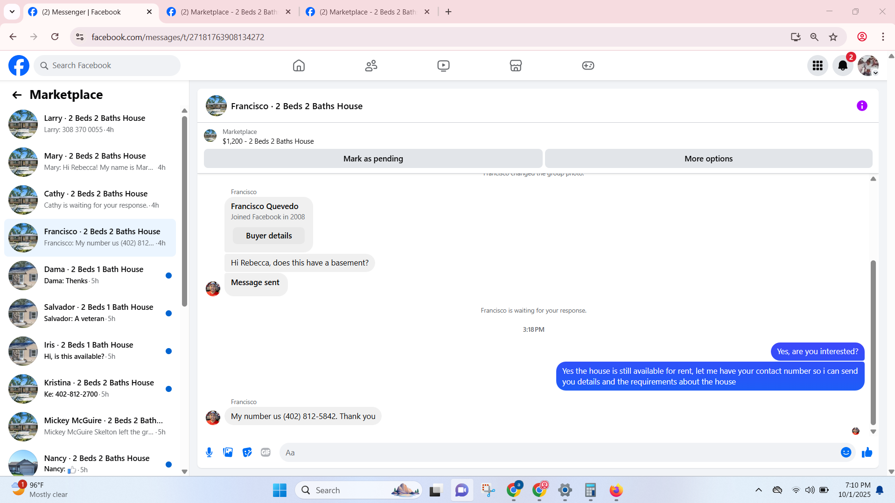The image size is (895, 503).
Task: Reload the page
Action: point(55,37)
